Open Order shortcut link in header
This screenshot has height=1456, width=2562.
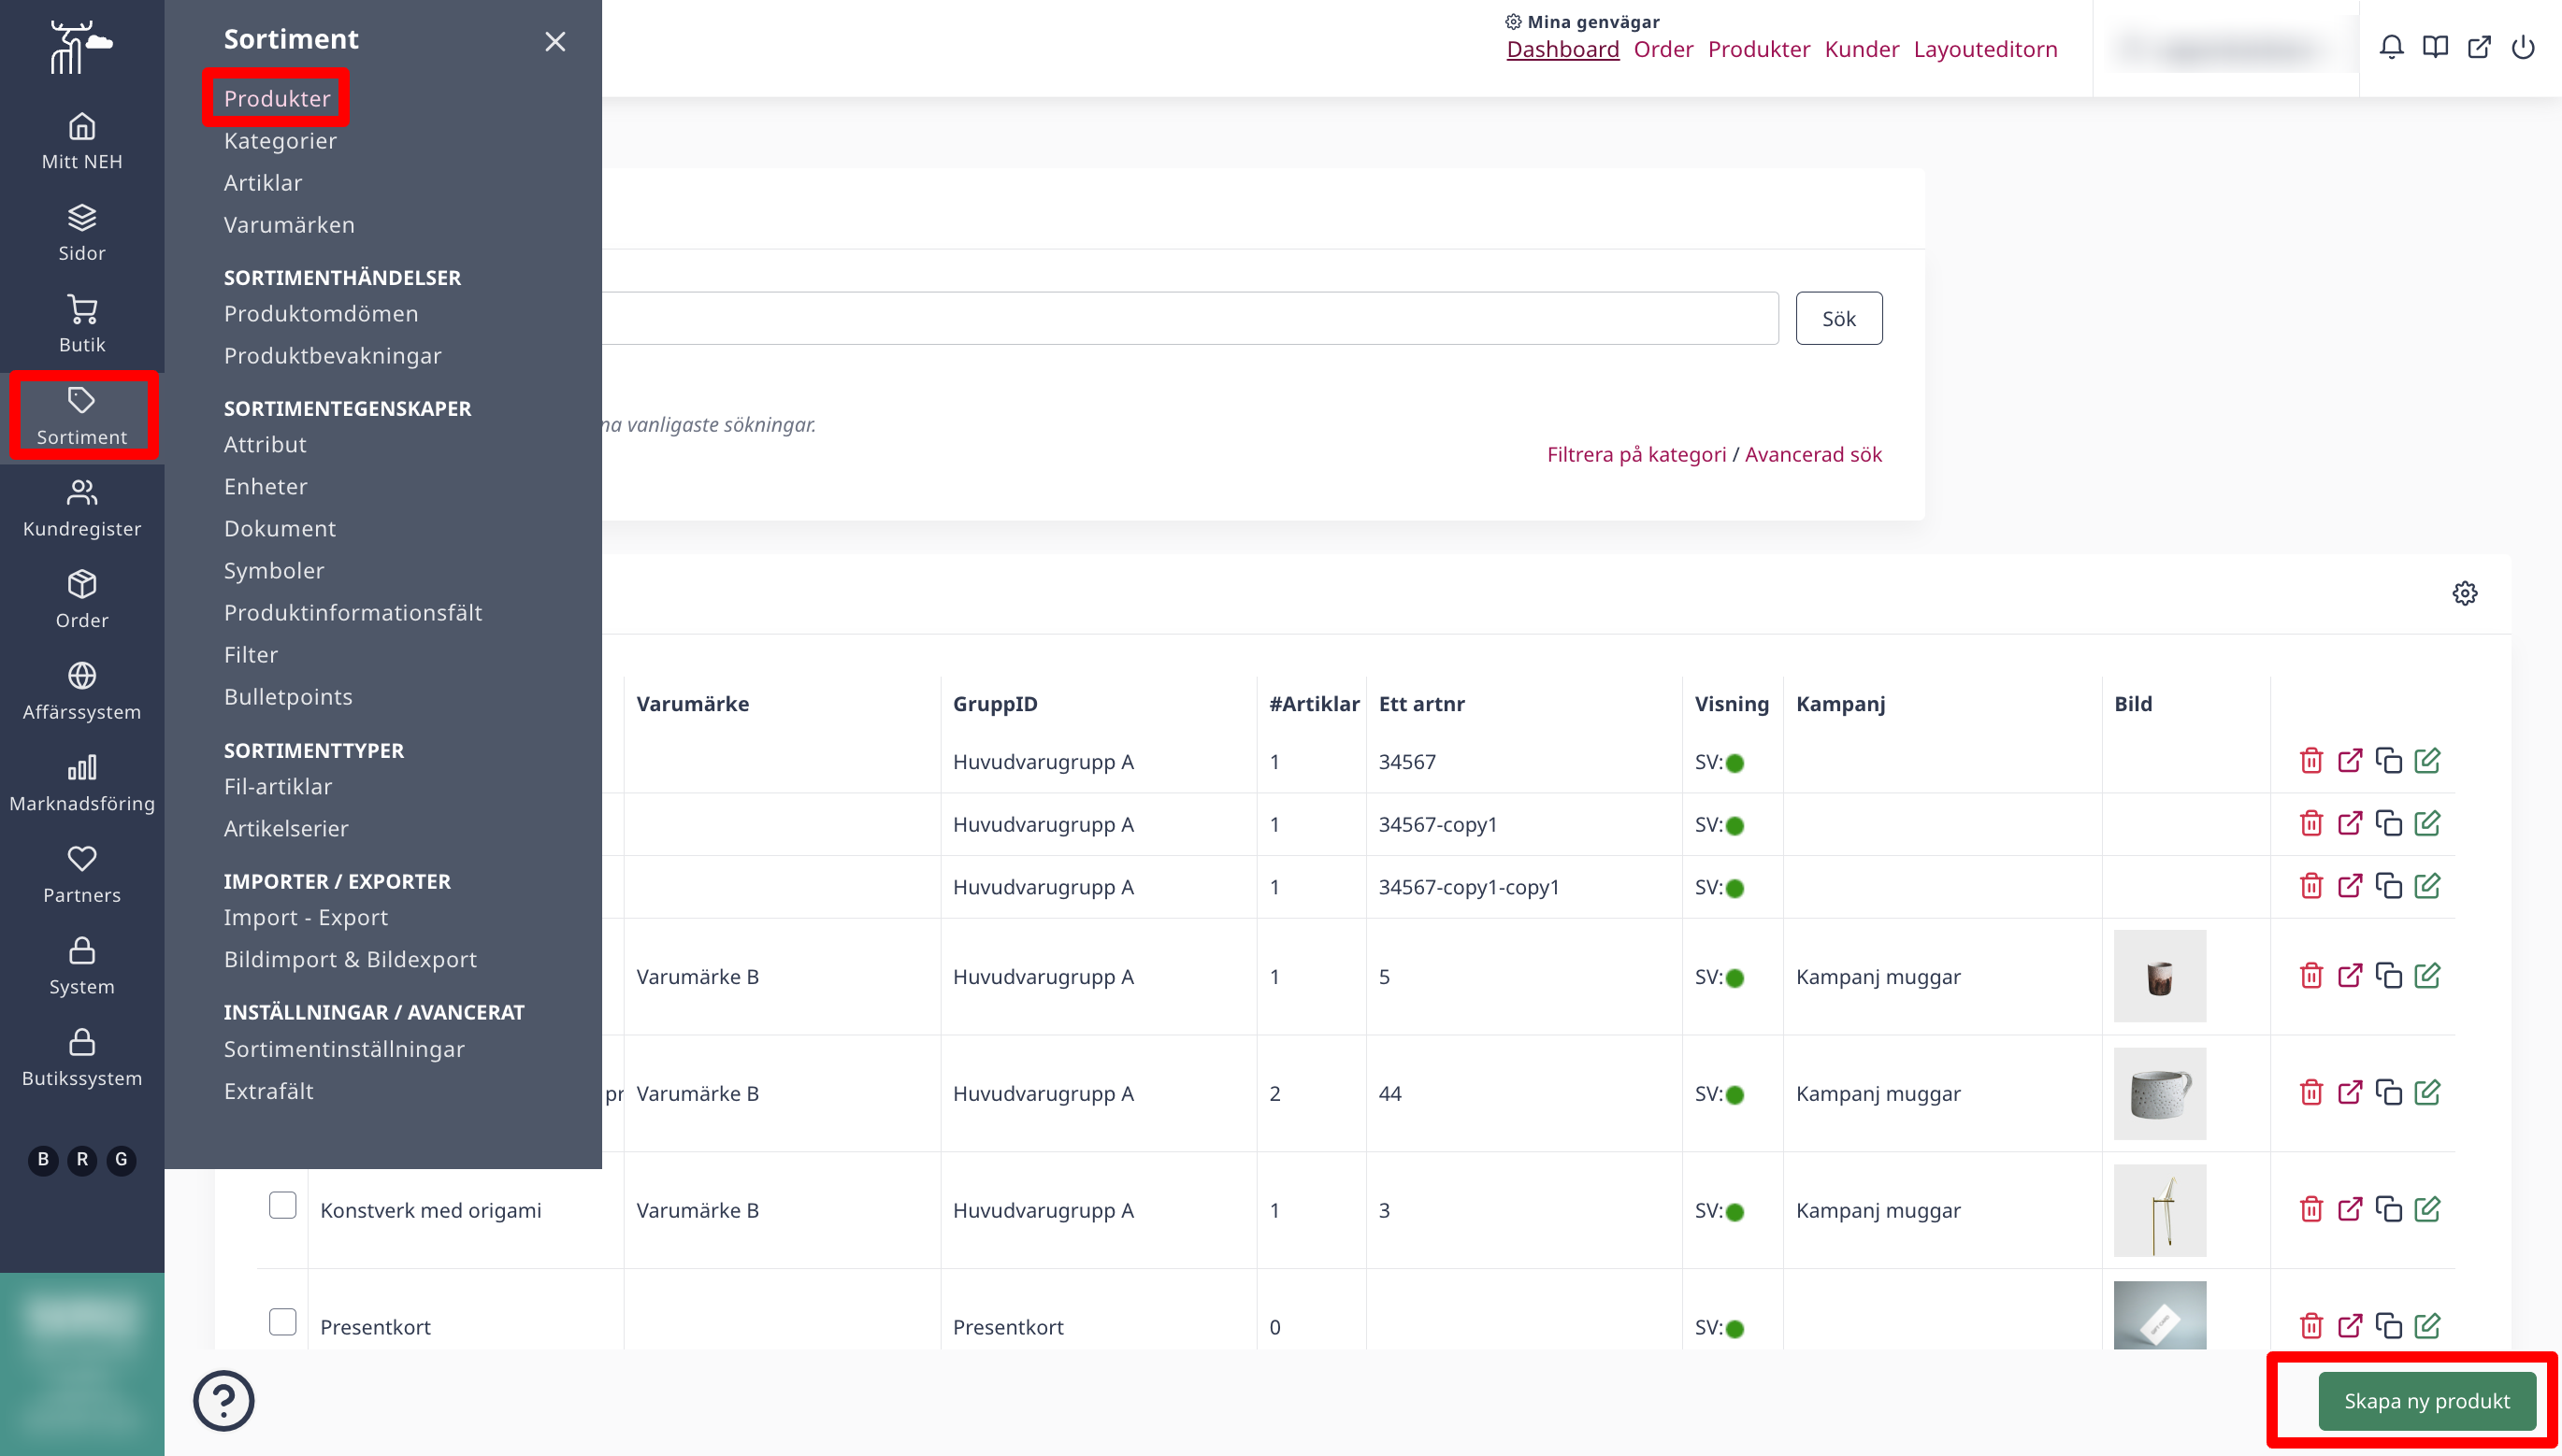pyautogui.click(x=1662, y=49)
